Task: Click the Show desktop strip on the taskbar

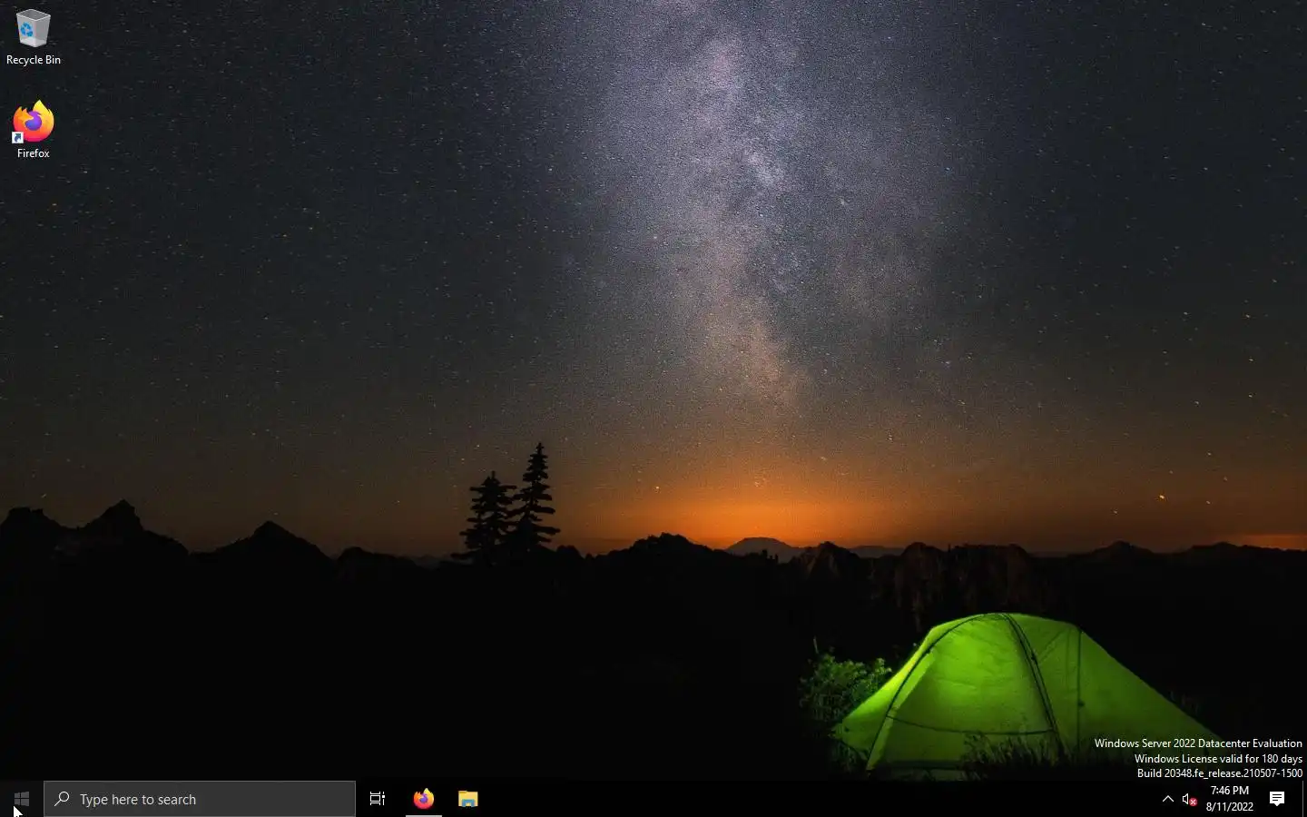Action: (1304, 799)
